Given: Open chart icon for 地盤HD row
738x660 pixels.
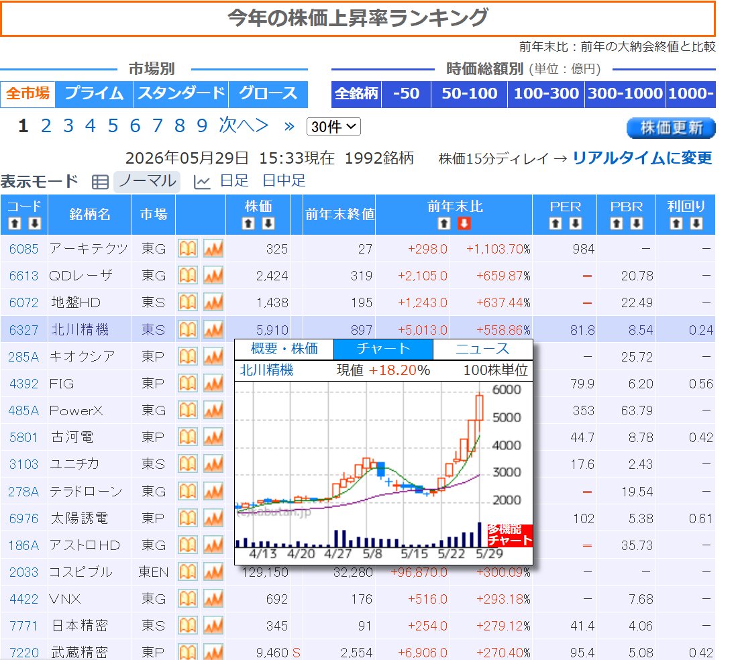Looking at the screenshot, I should [213, 302].
